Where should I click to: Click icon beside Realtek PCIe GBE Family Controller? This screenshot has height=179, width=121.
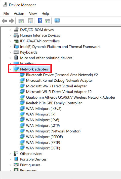tap(22, 103)
